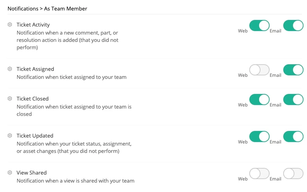Screen dimensions: 307x192
Task: Disable Email toggle for Ticket Assigned
Action: coord(293,70)
